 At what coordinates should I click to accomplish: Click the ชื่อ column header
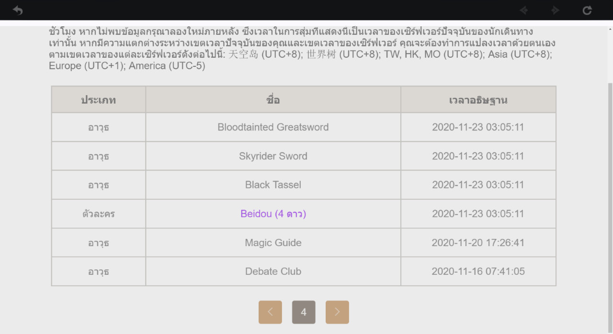tap(273, 100)
